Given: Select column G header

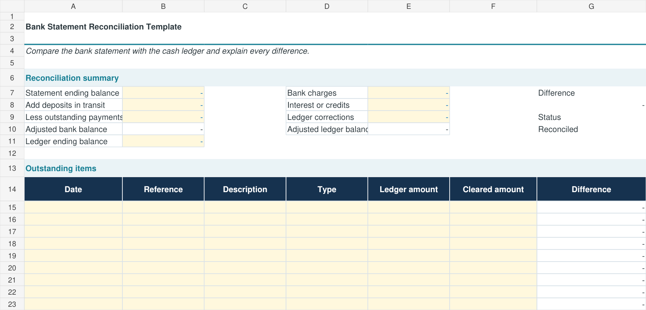Looking at the screenshot, I should [591, 6].
